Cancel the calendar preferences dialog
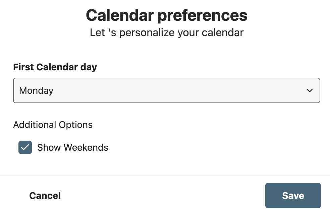This screenshot has height=215, width=330. 45,196
